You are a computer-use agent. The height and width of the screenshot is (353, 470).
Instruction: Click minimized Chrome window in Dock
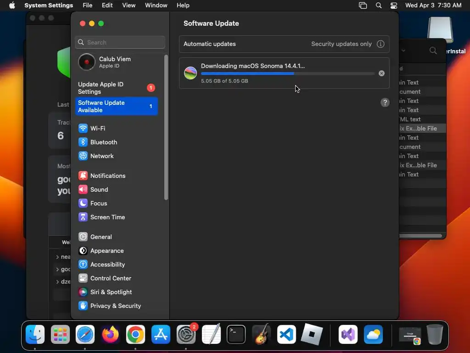point(410,335)
